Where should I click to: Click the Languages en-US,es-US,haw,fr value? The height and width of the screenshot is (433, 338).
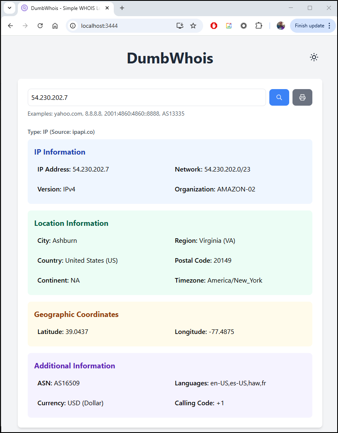click(x=238, y=383)
